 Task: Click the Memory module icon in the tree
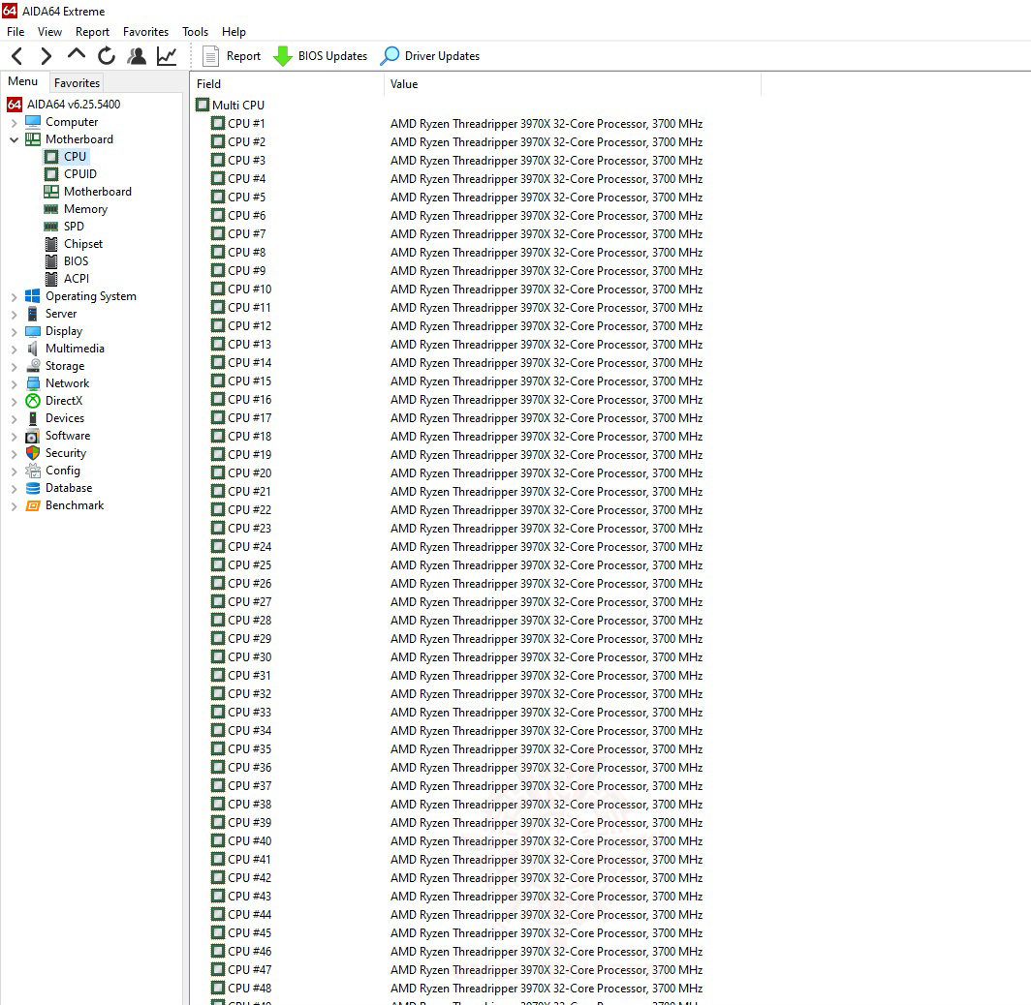point(51,209)
